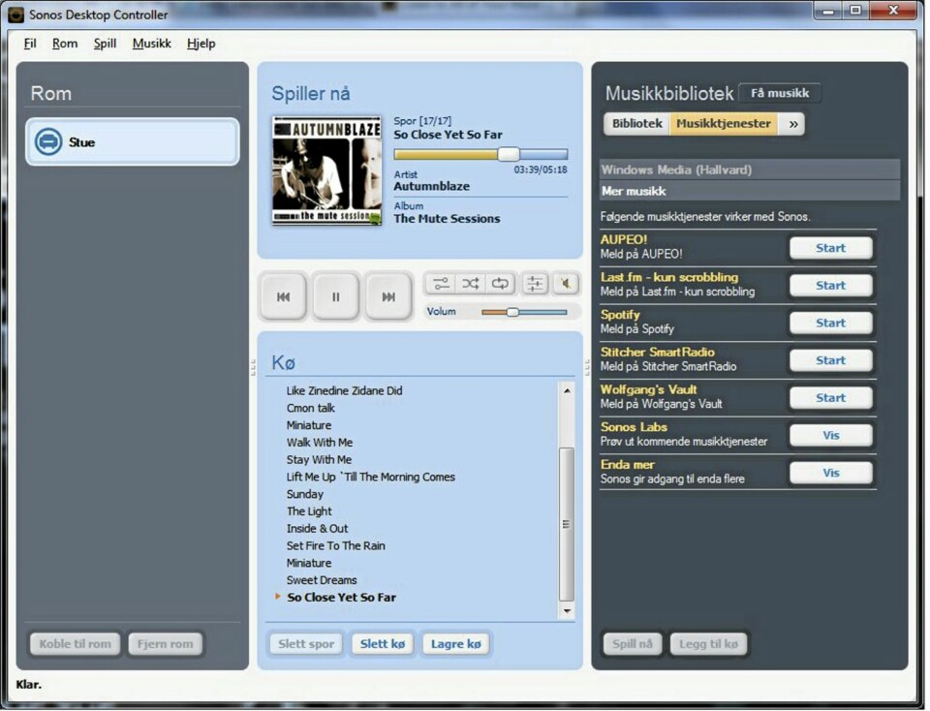Clear the queue with Slett kø
The width and height of the screenshot is (930, 711).
pos(383,644)
